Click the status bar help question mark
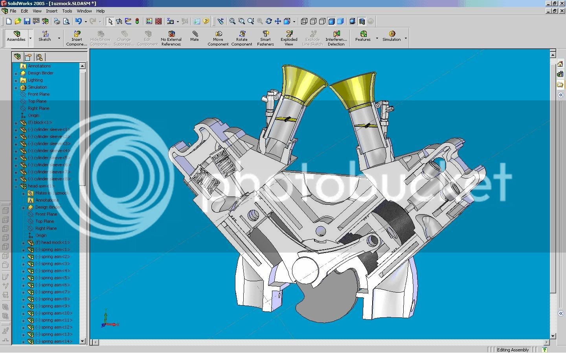The image size is (566, 353). pos(544,349)
